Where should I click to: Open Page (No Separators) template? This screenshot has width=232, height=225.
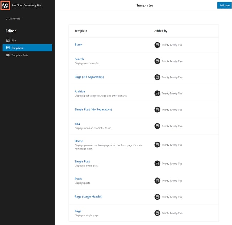(89, 77)
